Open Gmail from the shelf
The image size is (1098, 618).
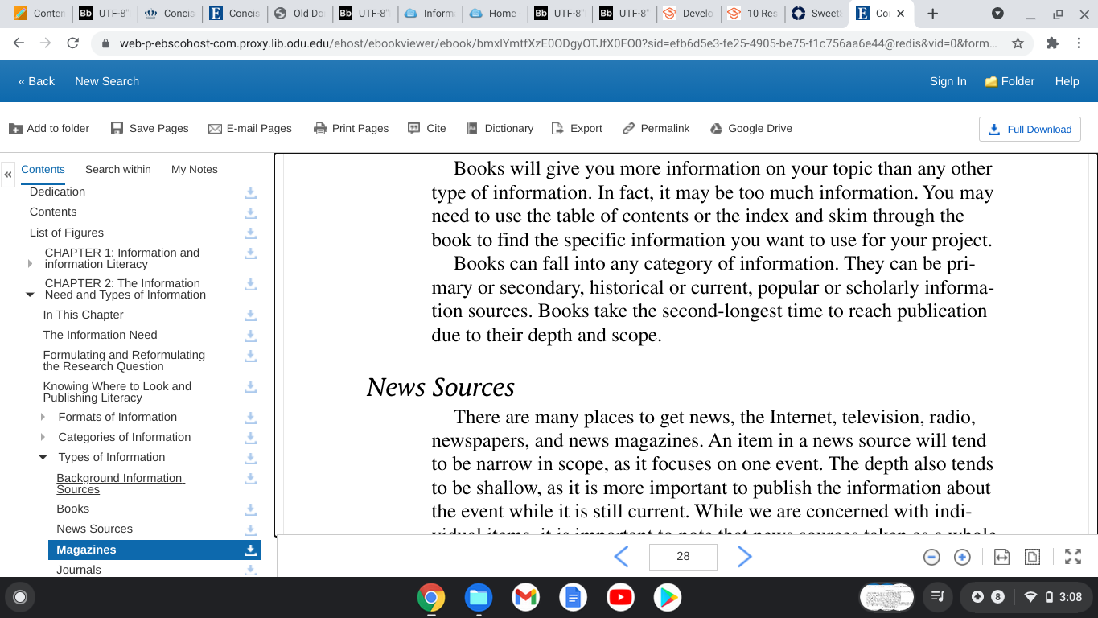pos(525,597)
